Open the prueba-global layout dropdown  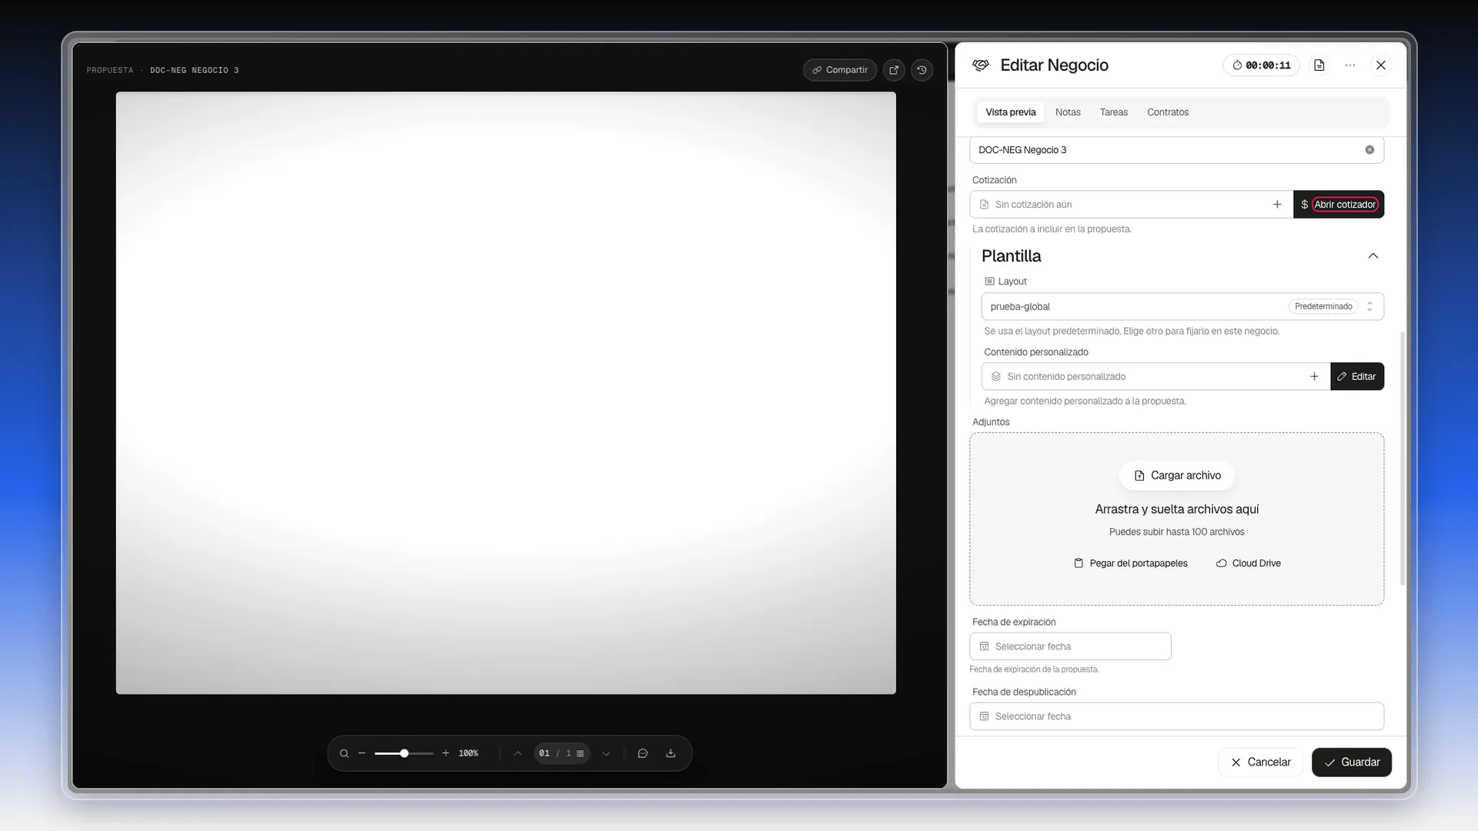point(1182,306)
